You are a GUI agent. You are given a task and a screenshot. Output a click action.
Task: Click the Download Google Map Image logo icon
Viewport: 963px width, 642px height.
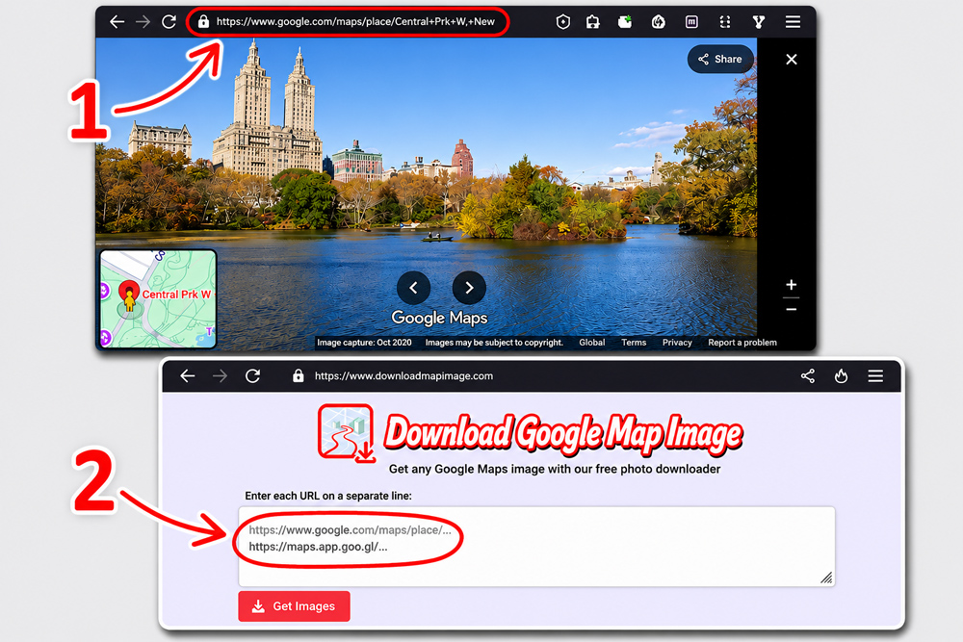[x=347, y=432]
